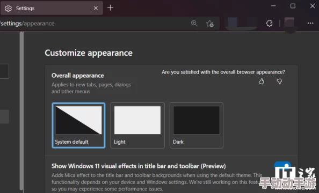The image size is (319, 193).
Task: Open a new tab with plus button
Action: click(110, 8)
